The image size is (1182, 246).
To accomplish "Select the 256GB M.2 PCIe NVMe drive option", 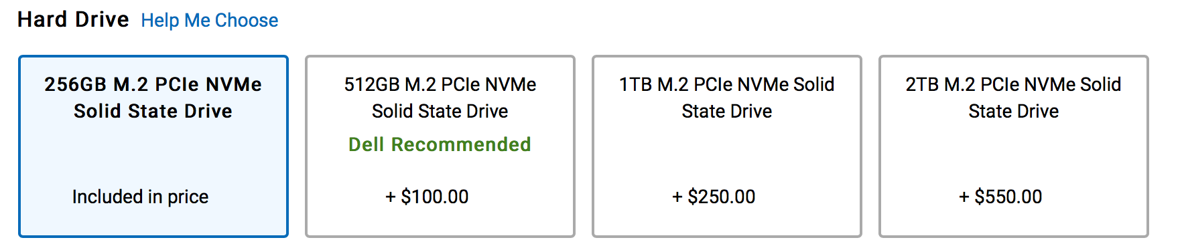I will [x=153, y=146].
